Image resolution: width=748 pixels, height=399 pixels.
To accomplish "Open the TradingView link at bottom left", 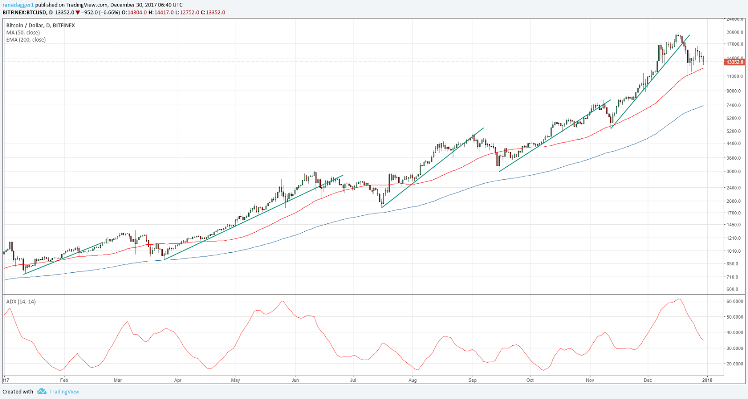I will pos(64,392).
